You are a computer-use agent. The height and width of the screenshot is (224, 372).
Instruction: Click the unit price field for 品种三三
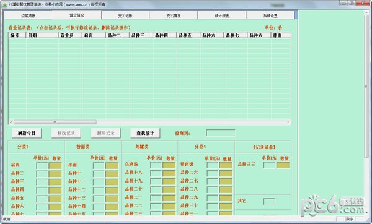[x=269, y=165]
